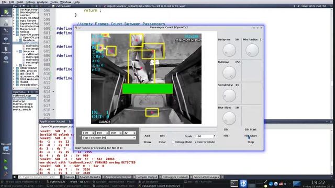Click the Del button
The height and width of the screenshot is (188, 335).
pyautogui.click(x=162, y=136)
